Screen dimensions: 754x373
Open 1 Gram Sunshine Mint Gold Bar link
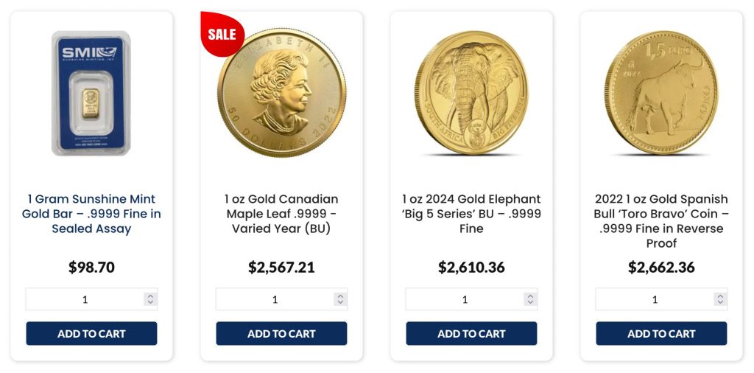coord(91,214)
